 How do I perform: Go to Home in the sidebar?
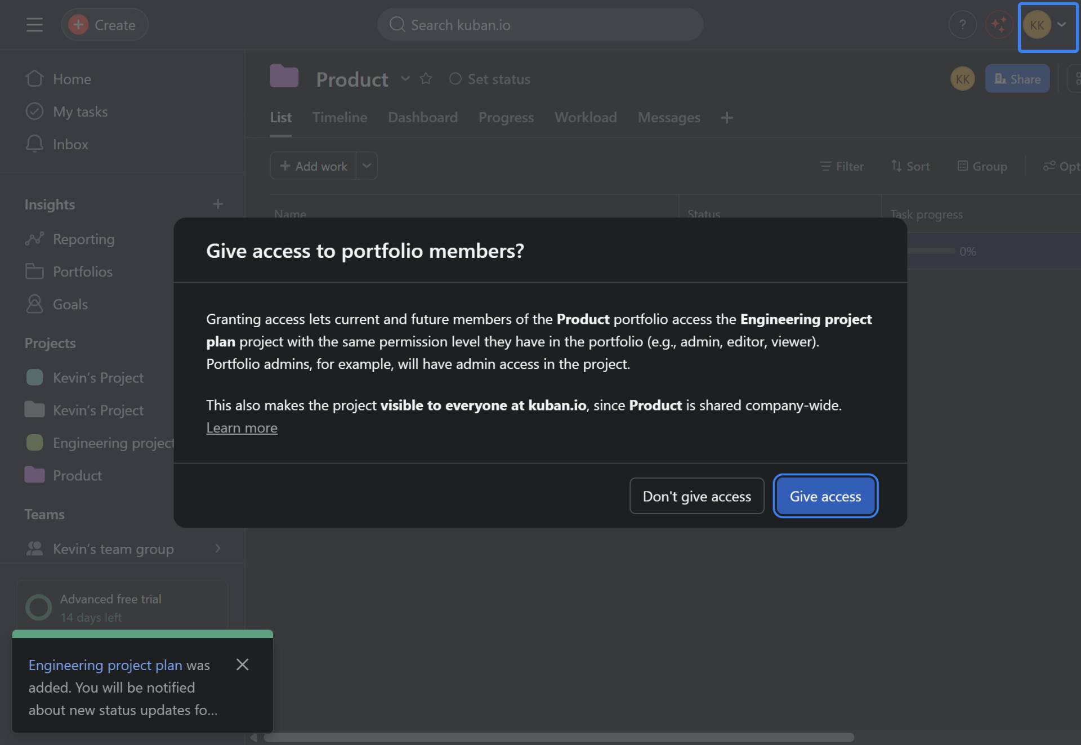click(72, 79)
